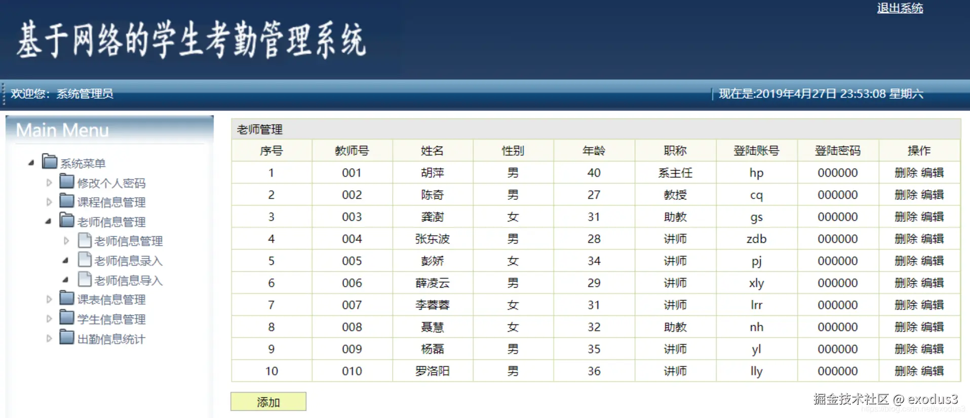Click the login account cell zdb

tap(756, 239)
